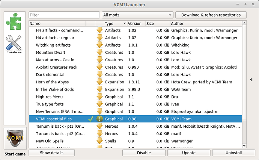259x160 pixels.
Task: Click the Show details button
Action: click(51, 153)
